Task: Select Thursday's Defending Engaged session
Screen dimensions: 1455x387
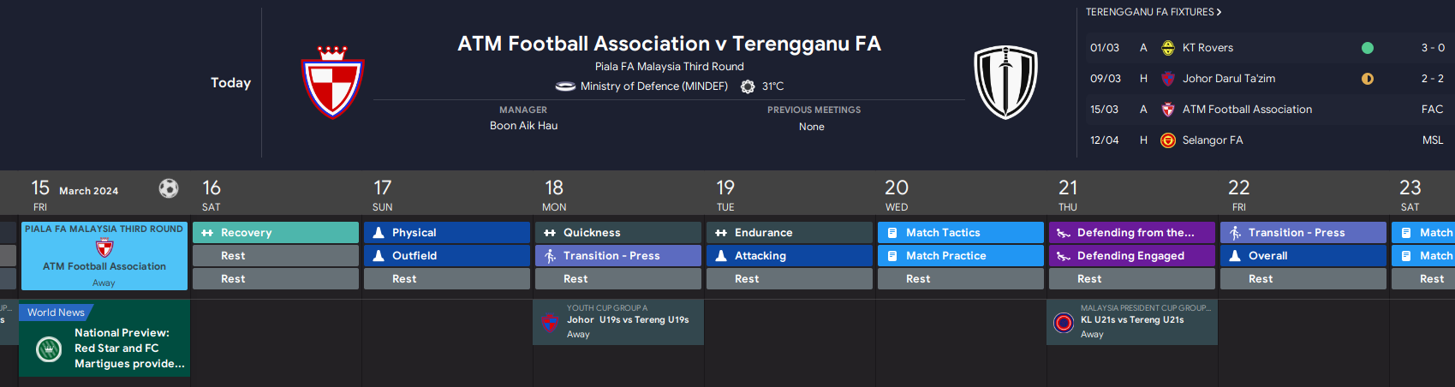Action: click(1132, 256)
